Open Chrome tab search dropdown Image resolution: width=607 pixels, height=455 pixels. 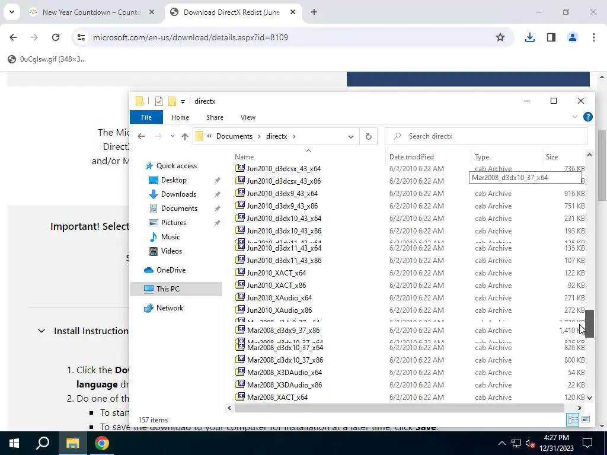pos(12,12)
